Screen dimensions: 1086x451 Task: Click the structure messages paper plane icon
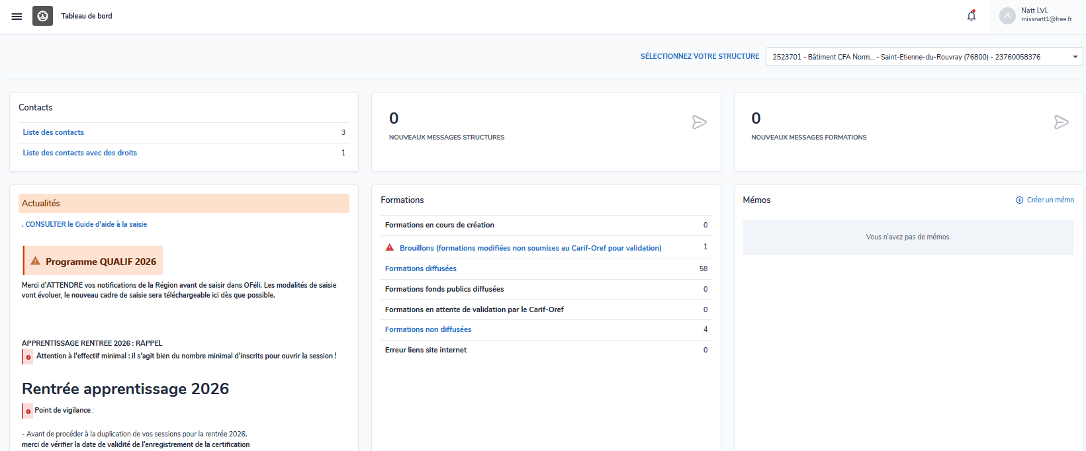click(699, 122)
